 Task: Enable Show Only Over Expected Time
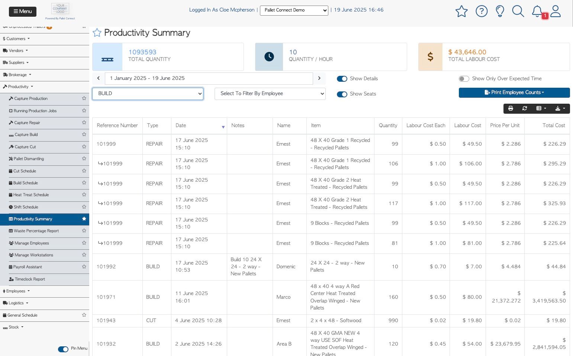[x=464, y=79]
